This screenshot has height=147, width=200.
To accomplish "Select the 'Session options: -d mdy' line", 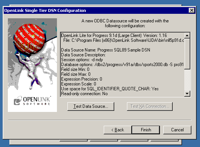I will (x=82, y=60).
